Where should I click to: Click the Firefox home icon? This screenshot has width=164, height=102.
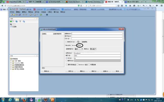coord(130,6)
